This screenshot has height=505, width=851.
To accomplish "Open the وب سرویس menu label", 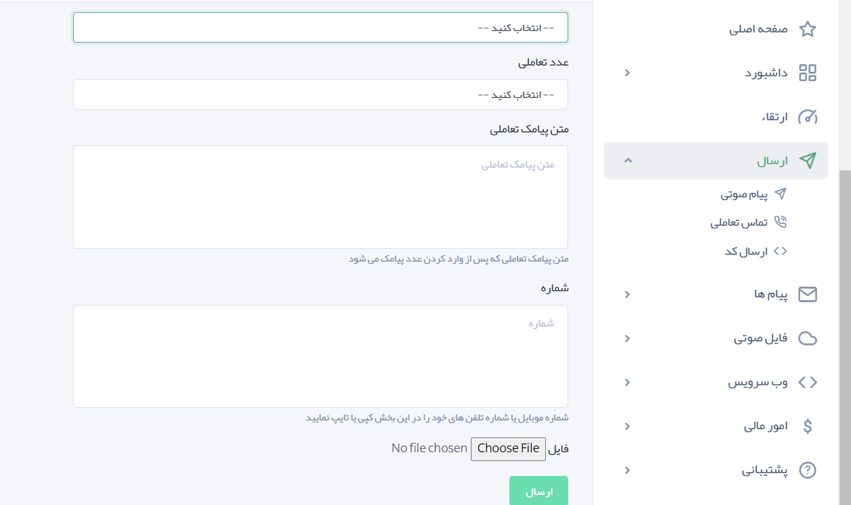I will click(x=758, y=382).
